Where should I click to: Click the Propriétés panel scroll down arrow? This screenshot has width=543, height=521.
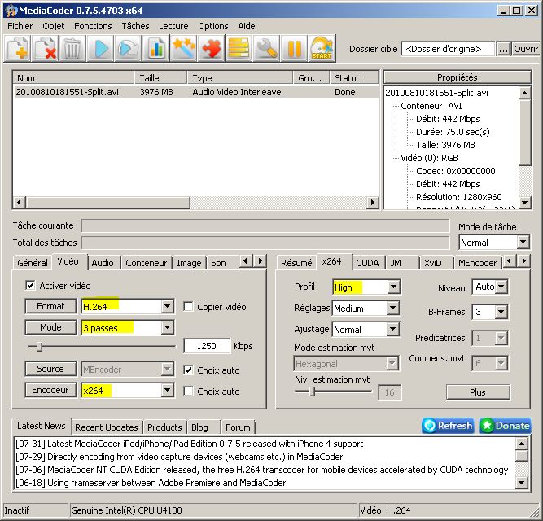point(525,202)
